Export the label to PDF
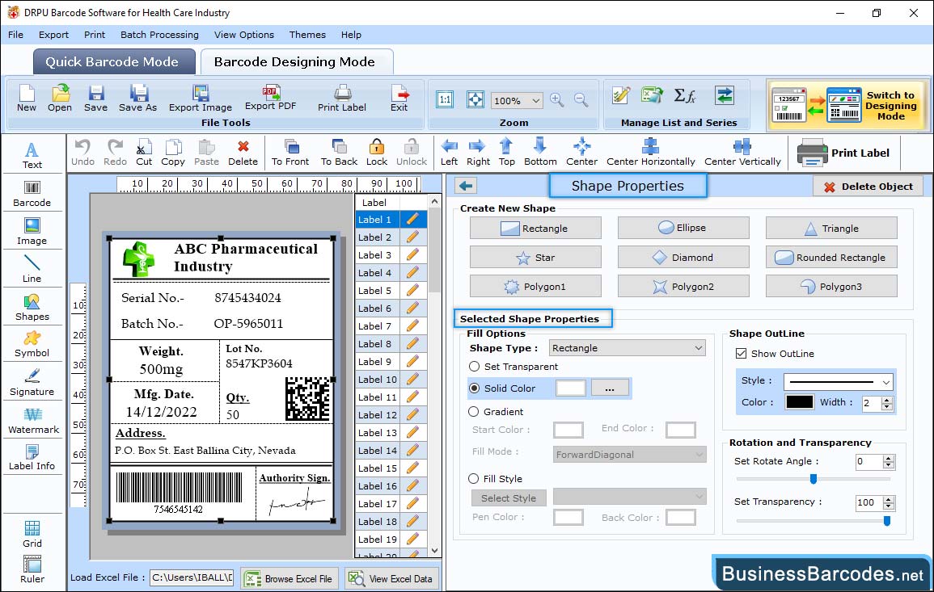 [x=270, y=99]
